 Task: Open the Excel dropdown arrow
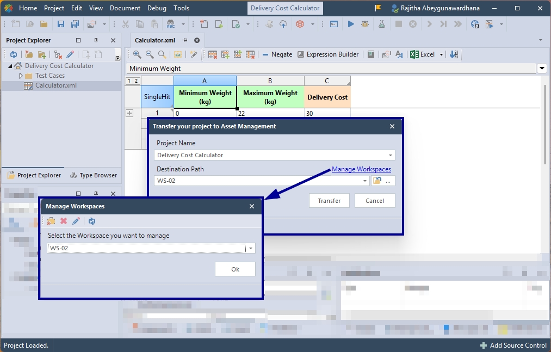[x=441, y=54]
